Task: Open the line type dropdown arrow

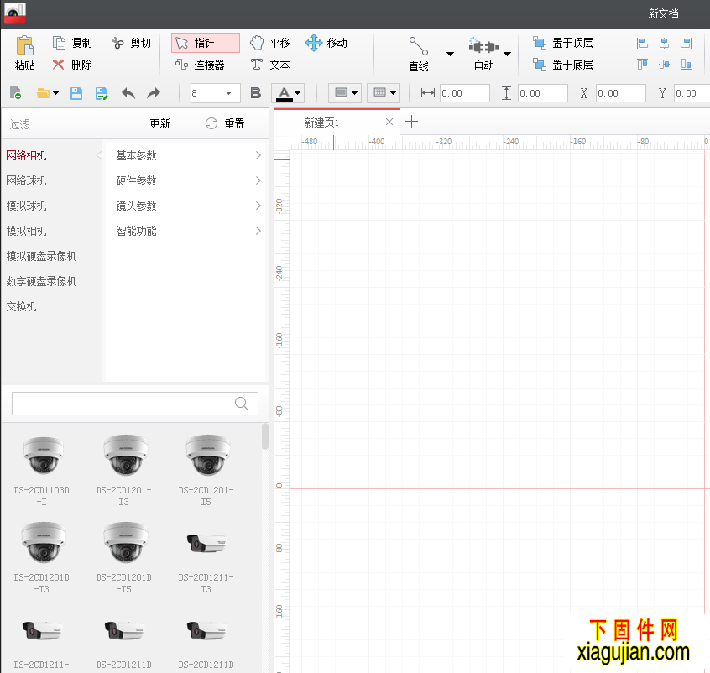Action: tap(450, 54)
